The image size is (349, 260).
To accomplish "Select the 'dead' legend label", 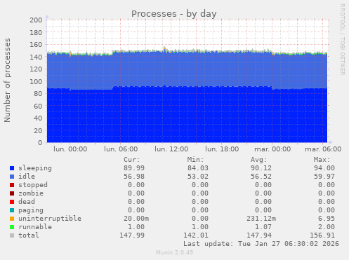I will pos(27,202).
